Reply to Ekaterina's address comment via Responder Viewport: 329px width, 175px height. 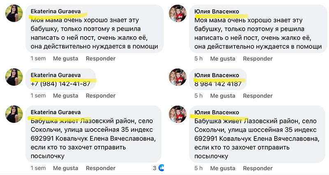[101, 168]
